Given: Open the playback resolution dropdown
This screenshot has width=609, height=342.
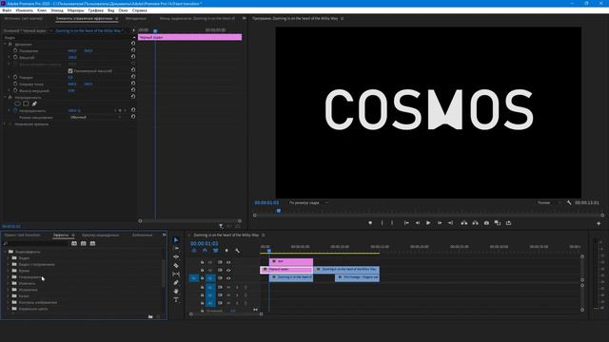Looking at the screenshot, I should coord(548,202).
